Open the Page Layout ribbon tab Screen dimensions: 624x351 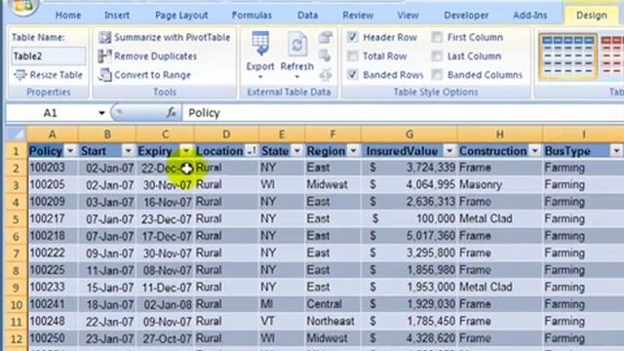tap(181, 16)
